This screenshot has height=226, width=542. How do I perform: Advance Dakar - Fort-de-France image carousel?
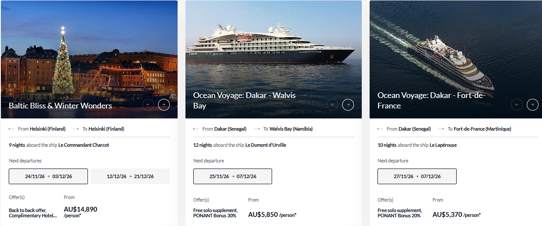(x=532, y=105)
